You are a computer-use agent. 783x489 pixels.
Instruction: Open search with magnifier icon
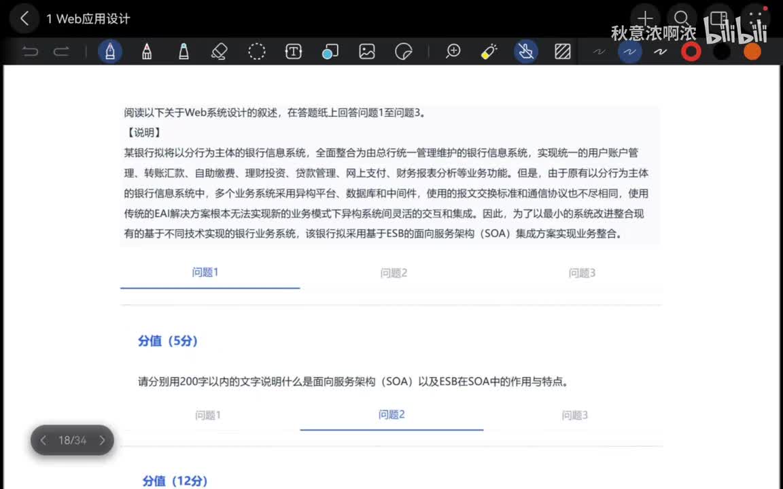tap(682, 19)
